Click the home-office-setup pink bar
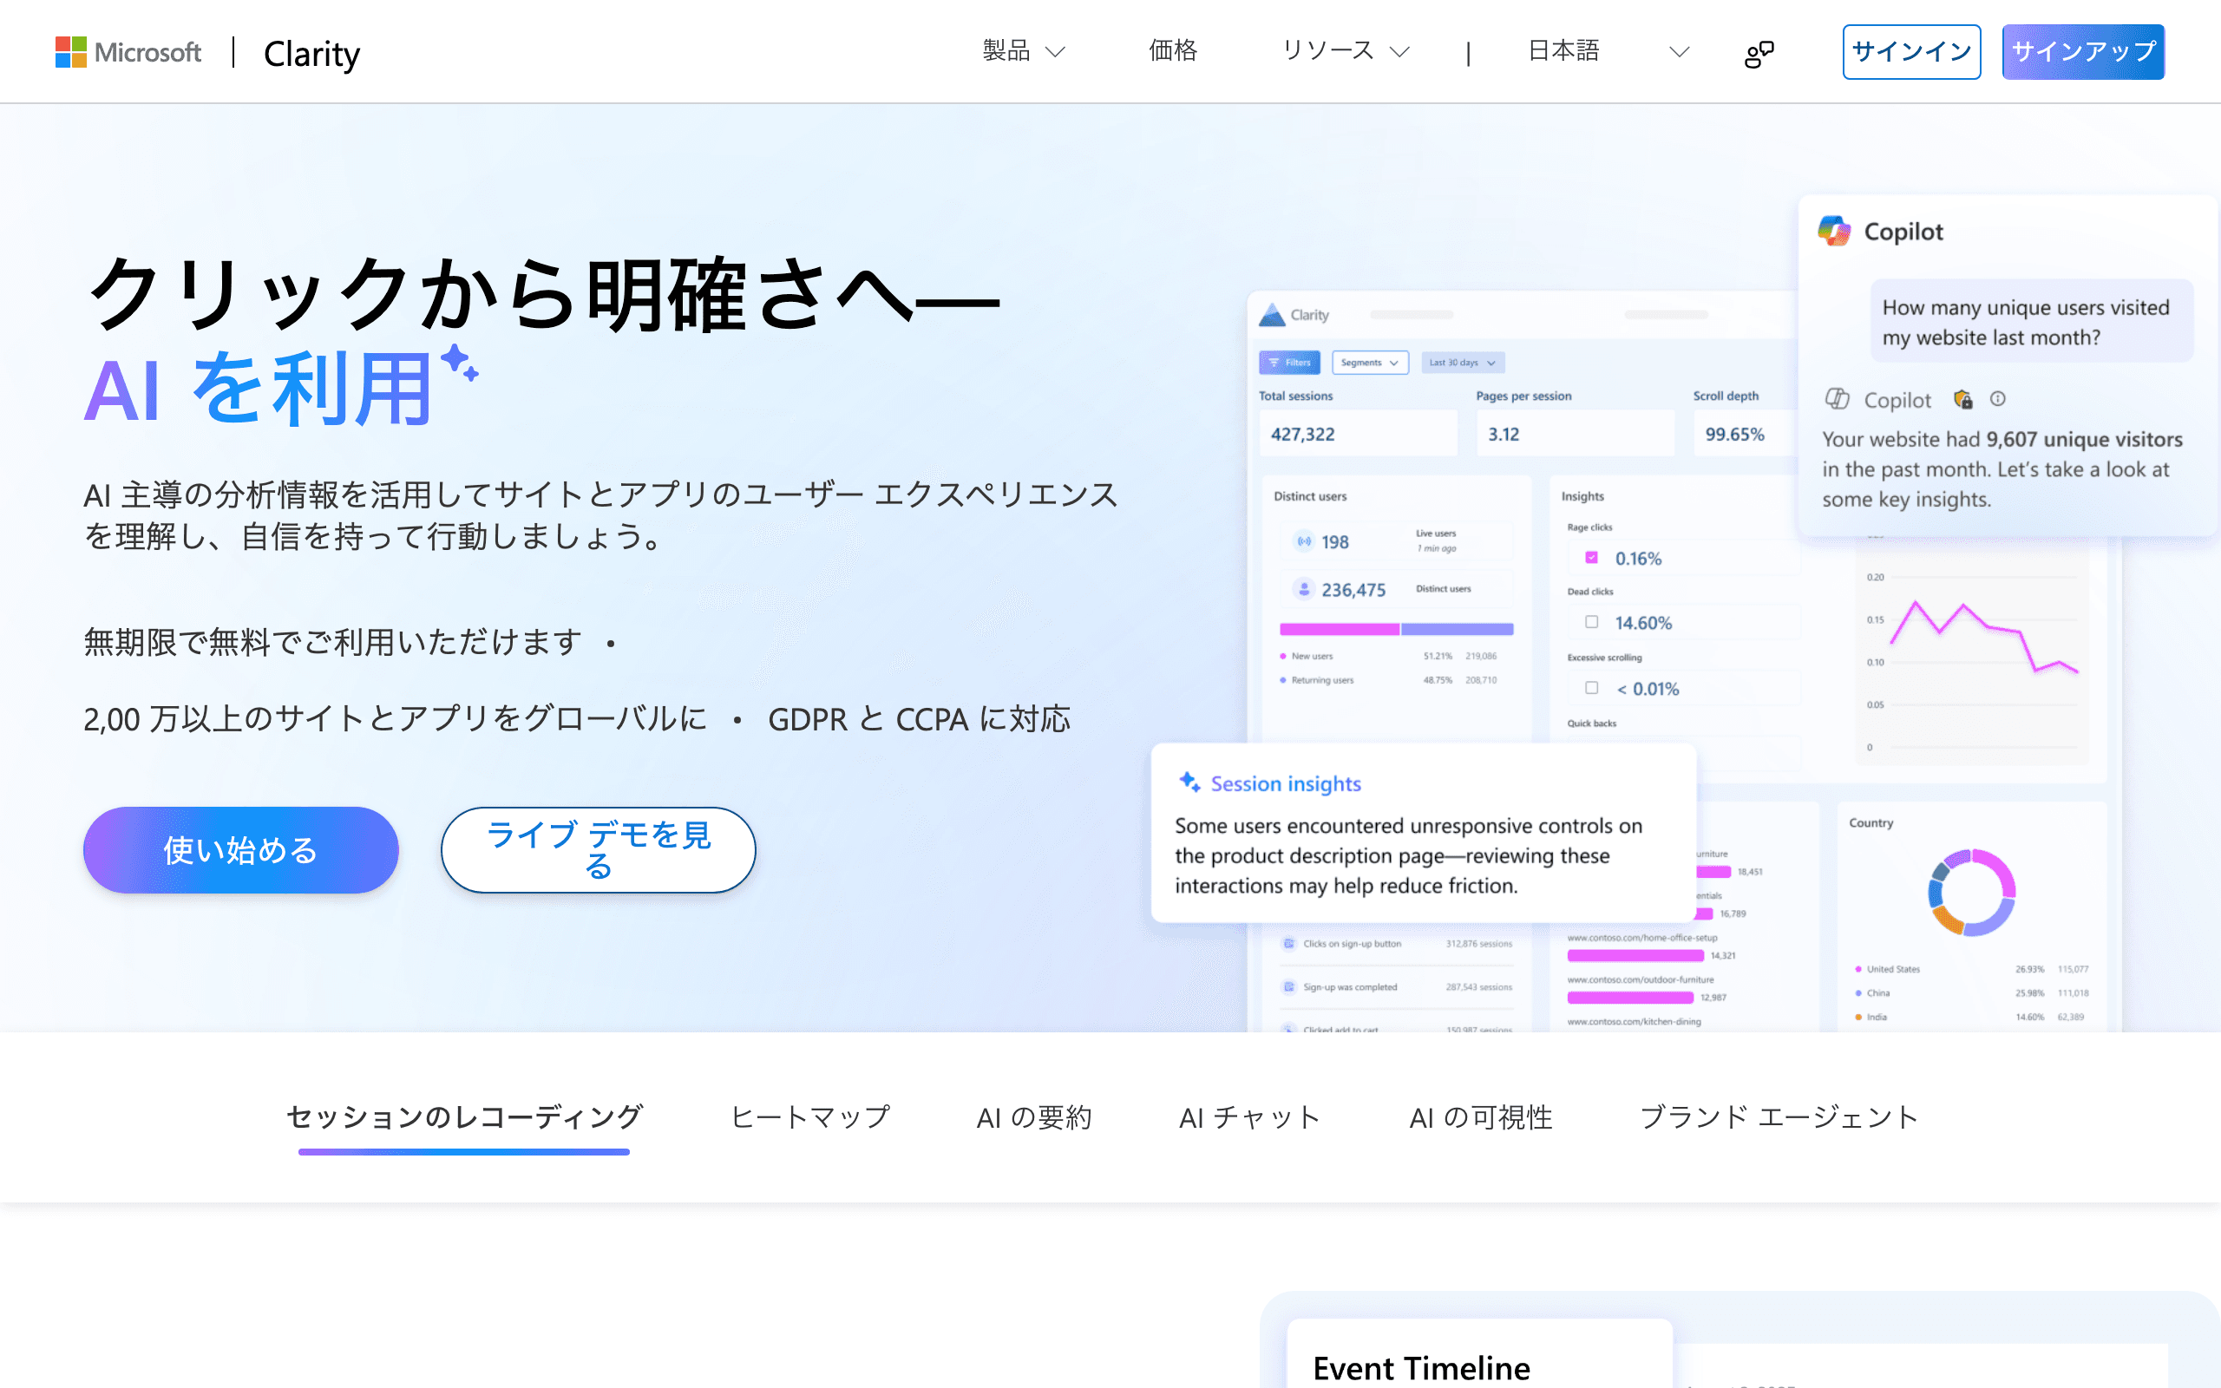The height and width of the screenshot is (1388, 2221). 1635,956
